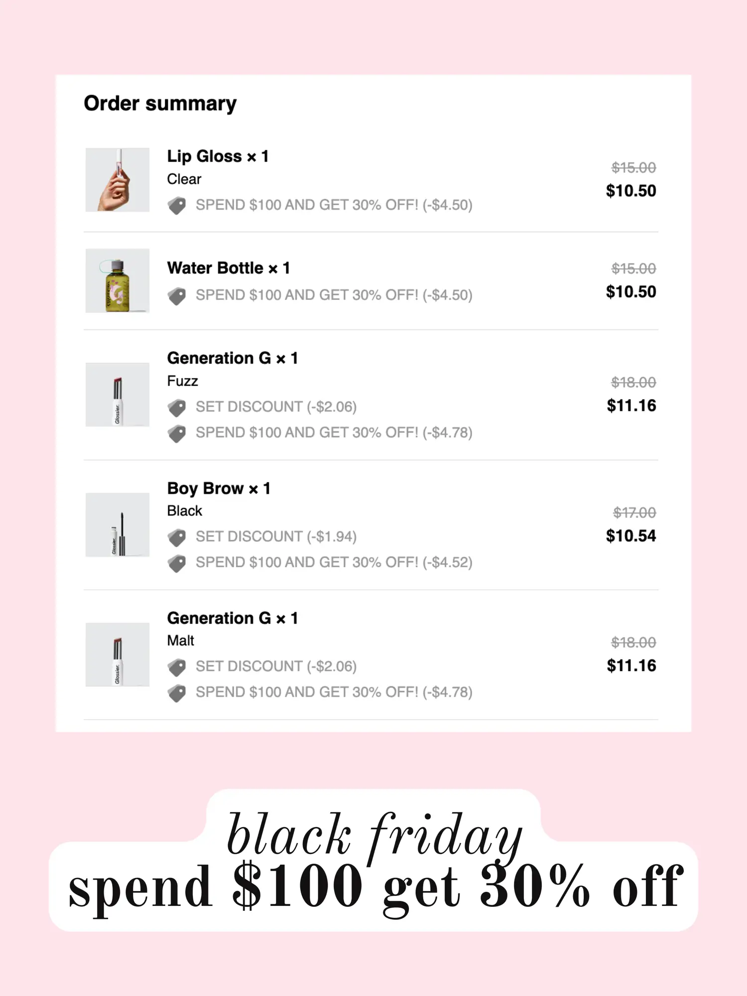The height and width of the screenshot is (996, 747).
Task: Select the Generation G Fuzz thumbnail
Action: [118, 394]
